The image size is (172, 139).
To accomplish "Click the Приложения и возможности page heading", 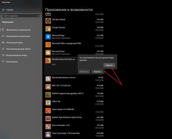I will pyautogui.click(x=69, y=10).
